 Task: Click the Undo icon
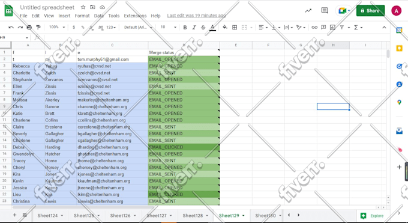pyautogui.click(x=11, y=28)
